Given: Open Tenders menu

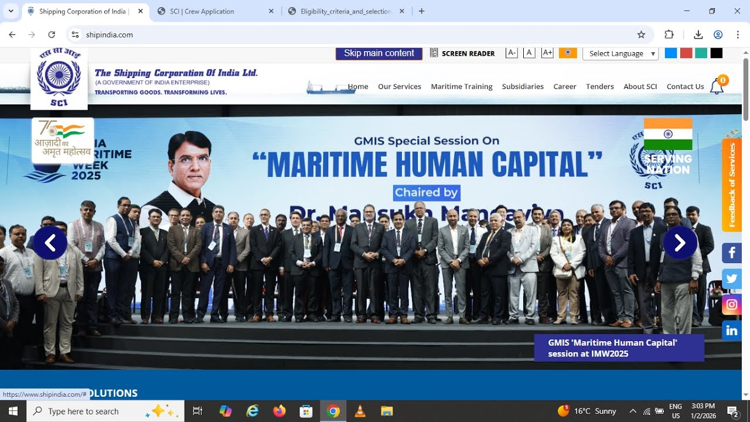Looking at the screenshot, I should coord(600,86).
